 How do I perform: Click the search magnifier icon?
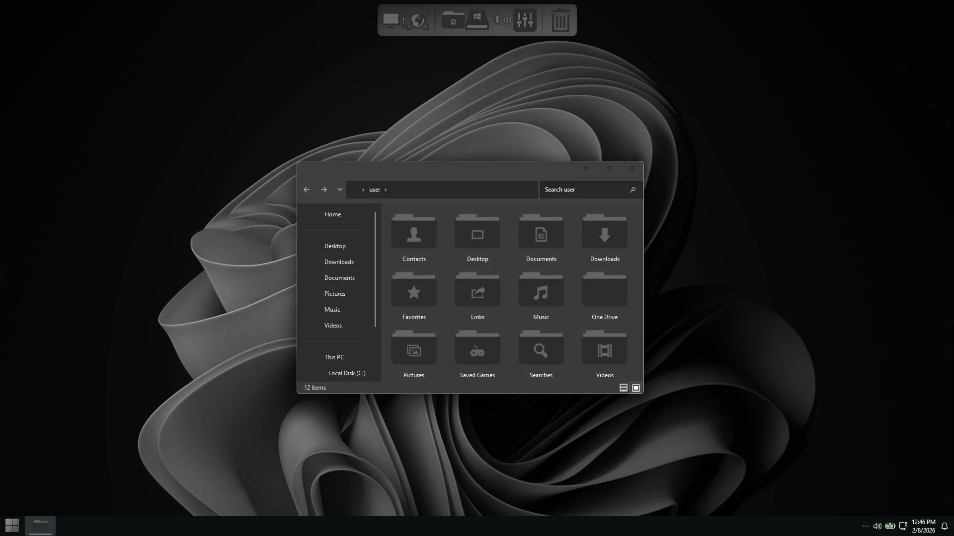[x=633, y=190]
